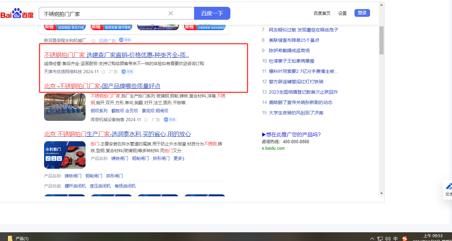Open the feedback pencil icon at right edge
452x241 pixels.
(449, 186)
